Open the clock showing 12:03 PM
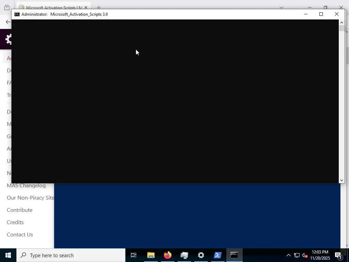349x262 pixels. [320, 255]
